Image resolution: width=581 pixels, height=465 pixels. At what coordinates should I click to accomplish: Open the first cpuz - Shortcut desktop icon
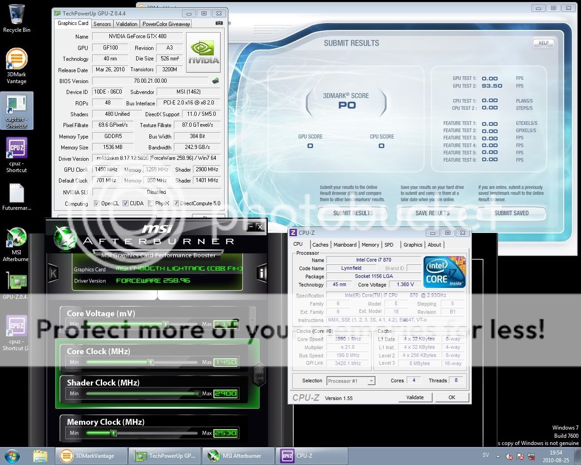(17, 155)
